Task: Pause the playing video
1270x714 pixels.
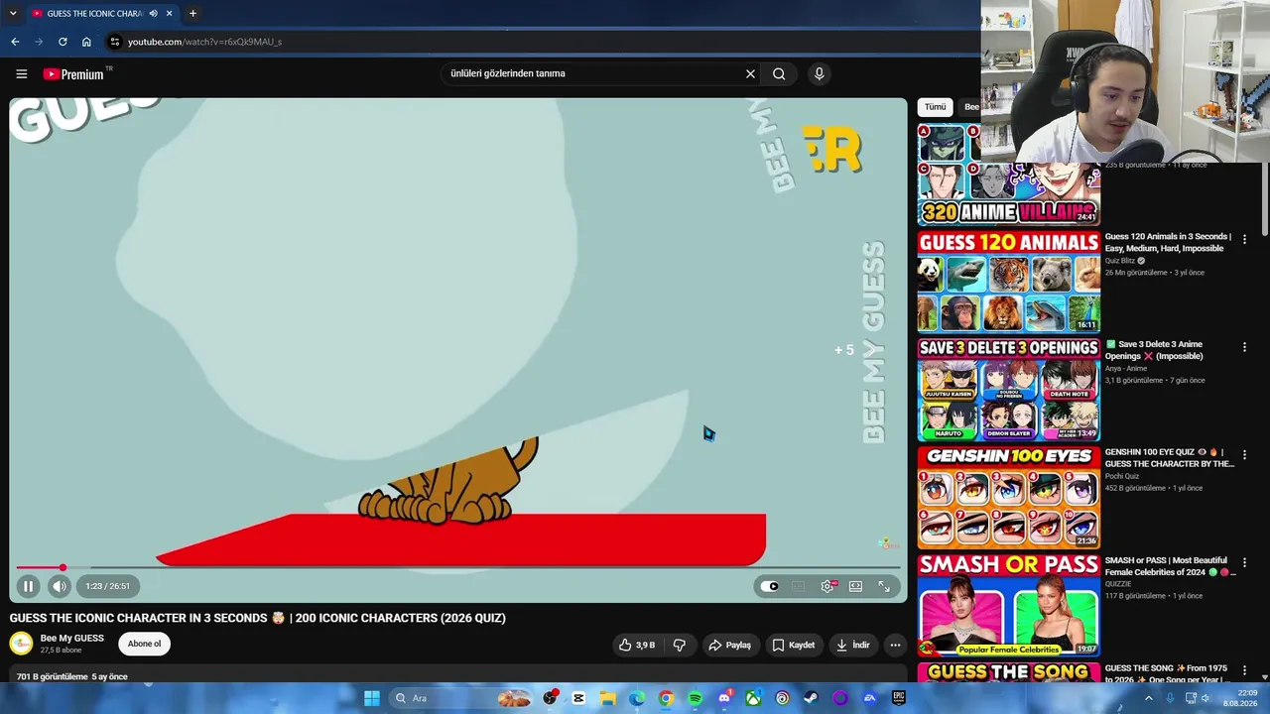Action: (x=28, y=586)
